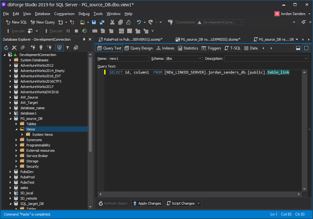Click the Paste clipboard icon
Image resolution: width=313 pixels, height=219 pixels.
pyautogui.click(x=128, y=22)
